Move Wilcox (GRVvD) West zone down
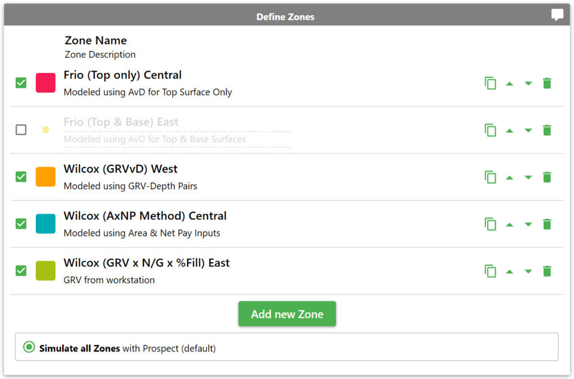This screenshot has width=574, height=379. coord(528,178)
